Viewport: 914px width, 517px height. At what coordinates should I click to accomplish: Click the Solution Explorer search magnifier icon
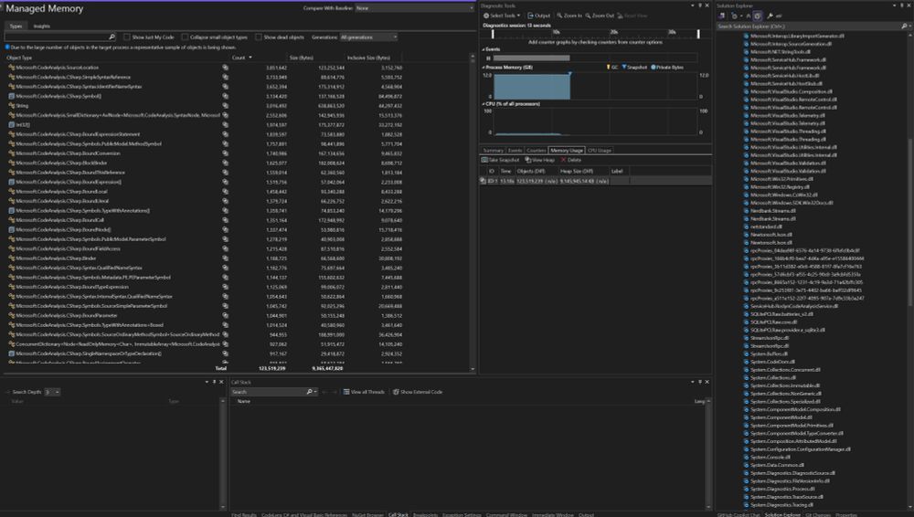pos(904,26)
